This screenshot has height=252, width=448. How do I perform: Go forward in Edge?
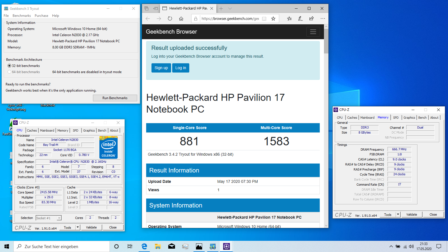click(159, 18)
